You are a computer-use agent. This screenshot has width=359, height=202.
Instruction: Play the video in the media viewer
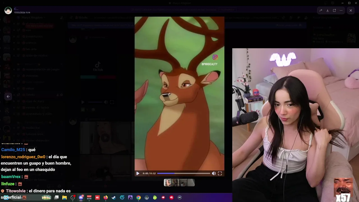[x=138, y=173]
